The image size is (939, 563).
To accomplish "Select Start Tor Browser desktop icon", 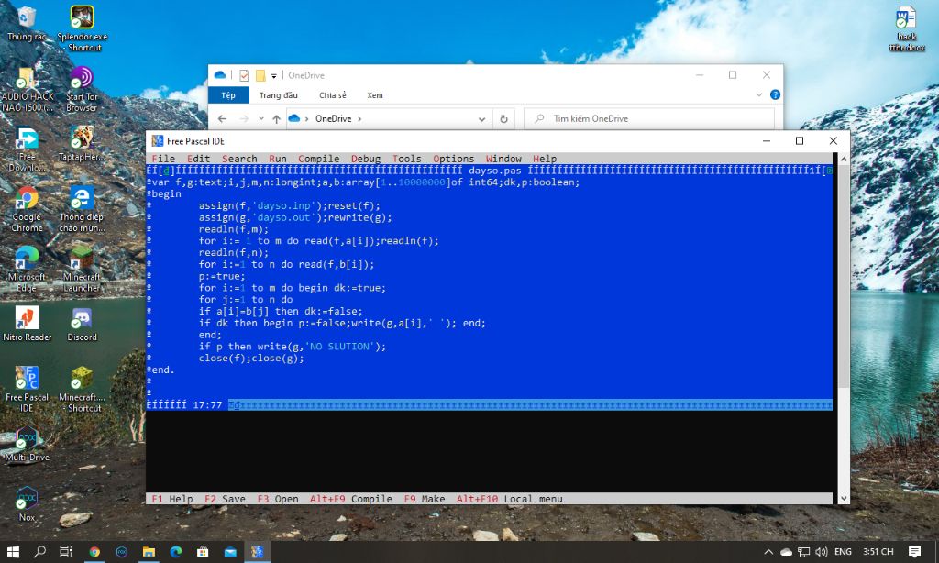I will coord(82,90).
